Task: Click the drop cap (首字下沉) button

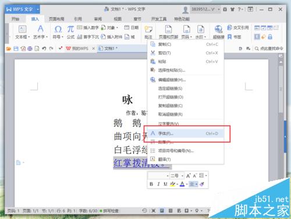Action: [88, 37]
